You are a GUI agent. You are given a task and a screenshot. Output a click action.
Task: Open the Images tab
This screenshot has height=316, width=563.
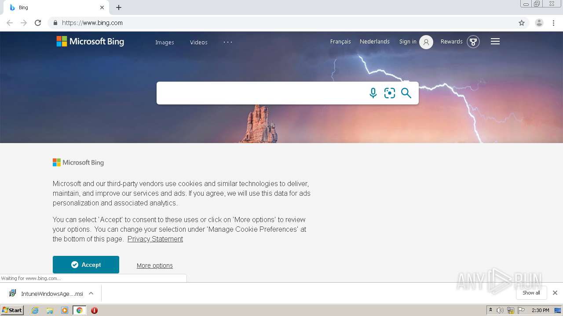(x=165, y=43)
